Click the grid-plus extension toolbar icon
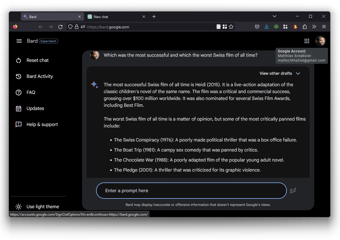The width and height of the screenshot is (340, 240). pos(285,27)
